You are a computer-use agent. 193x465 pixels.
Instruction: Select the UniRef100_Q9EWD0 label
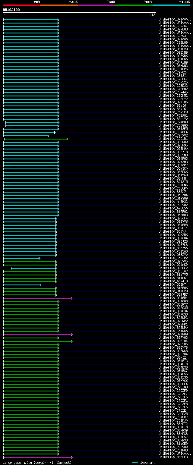click(173, 142)
